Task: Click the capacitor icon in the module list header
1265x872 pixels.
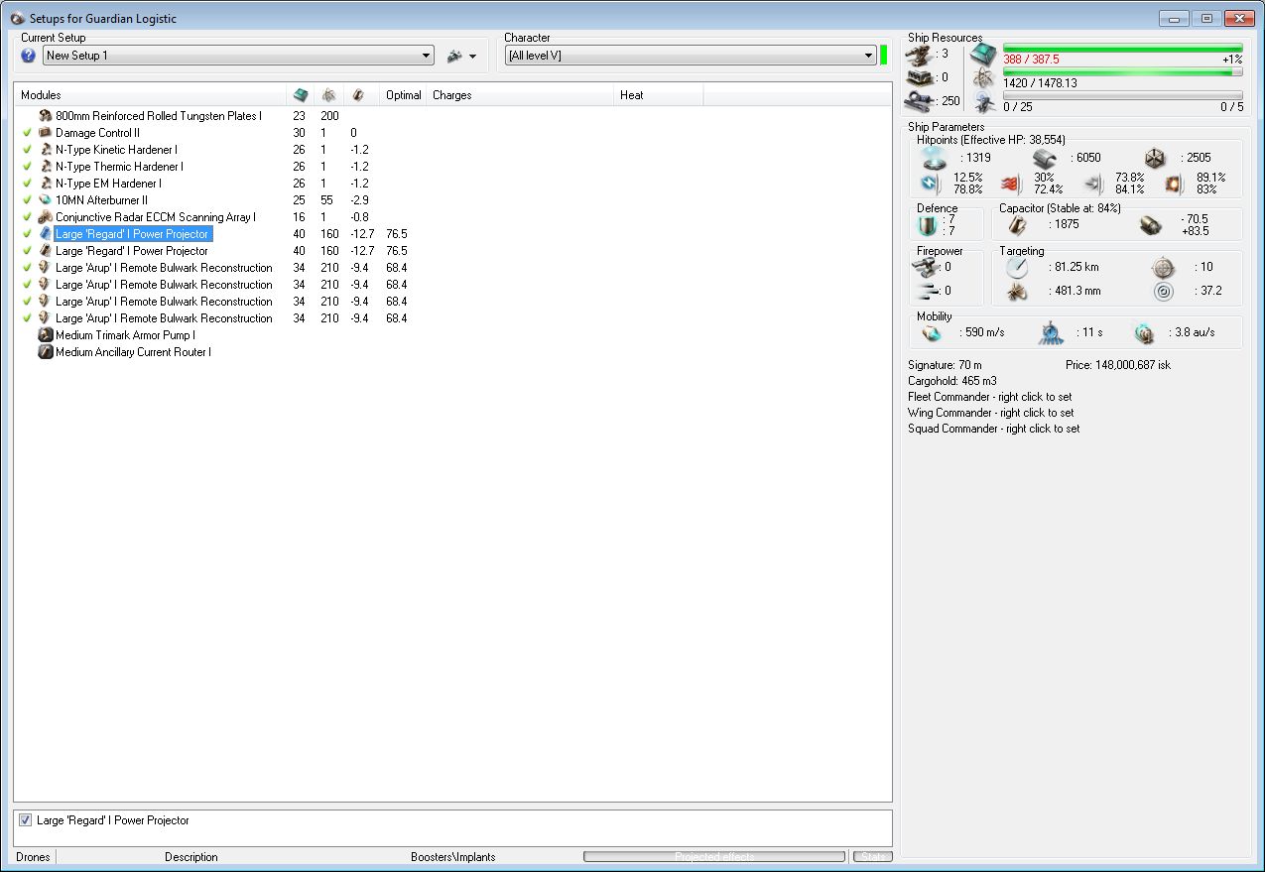Action: coord(357,95)
